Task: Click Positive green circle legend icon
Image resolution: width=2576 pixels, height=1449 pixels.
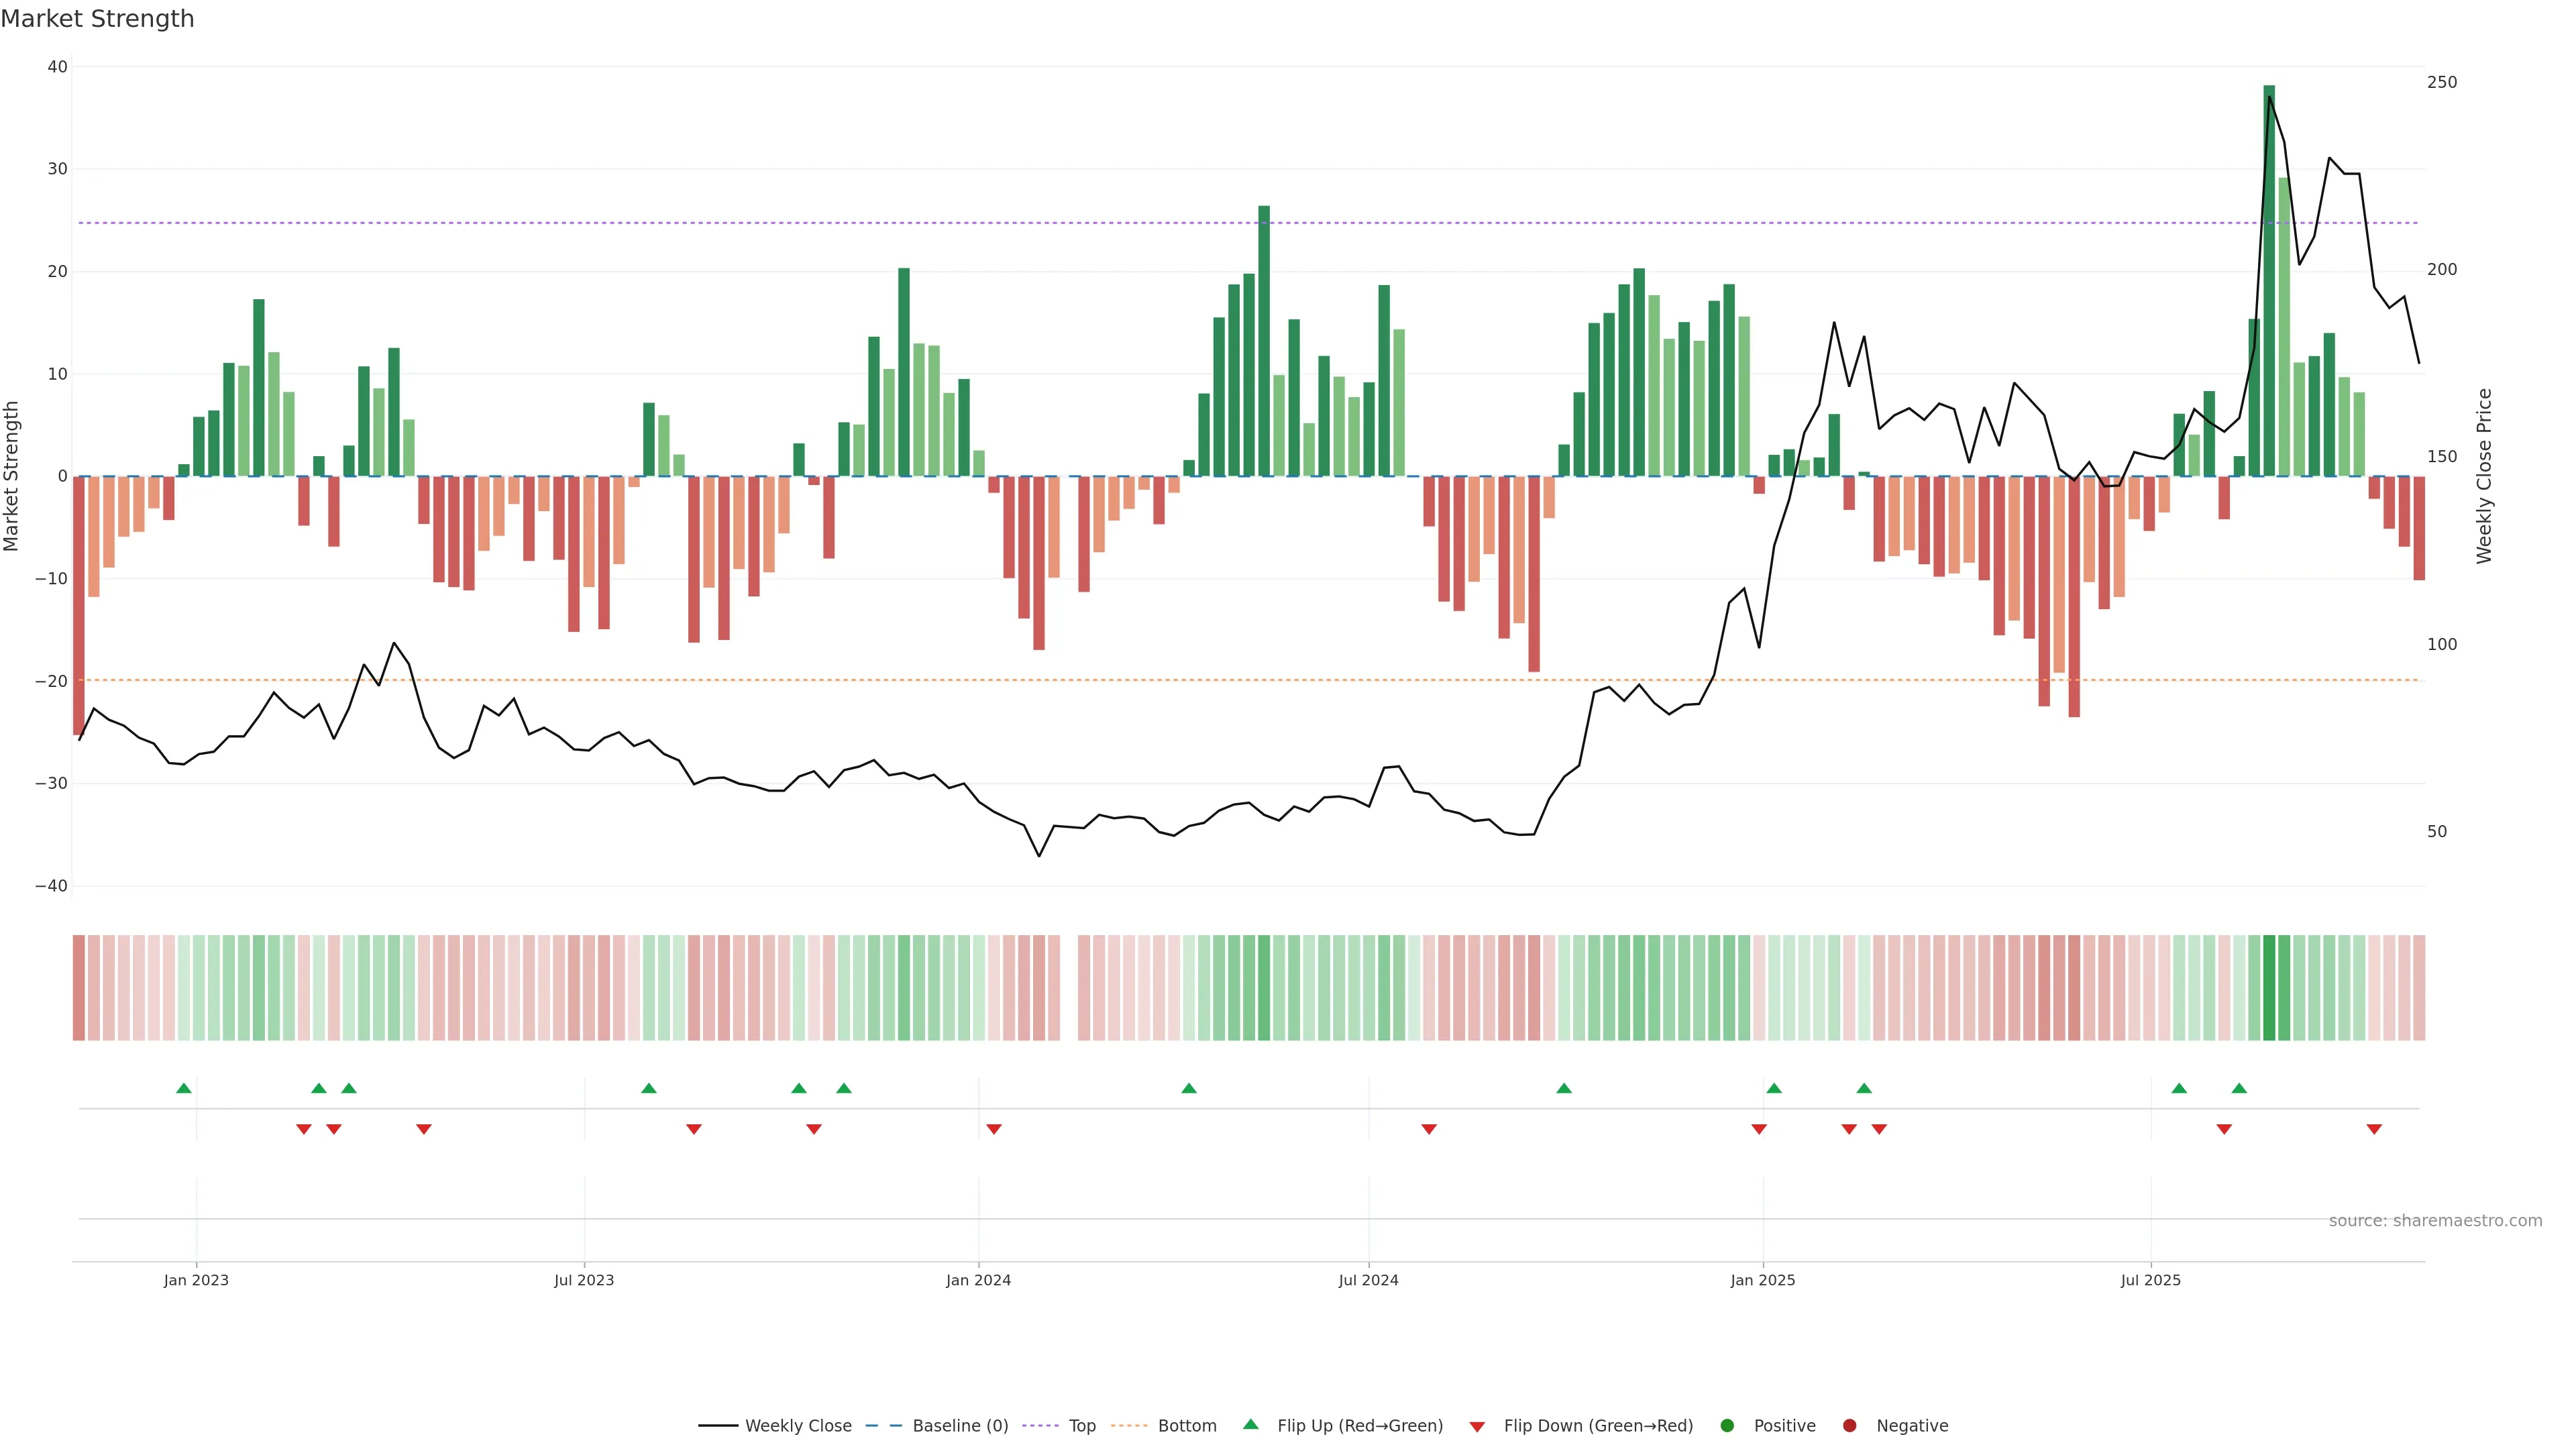Action: pos(1727,1425)
